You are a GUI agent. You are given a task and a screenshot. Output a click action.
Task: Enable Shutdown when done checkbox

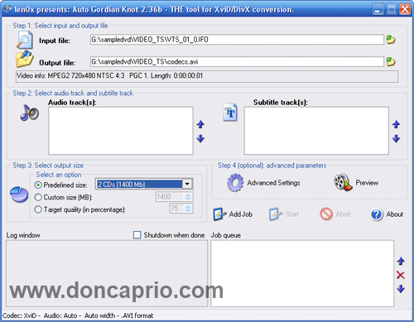(137, 235)
